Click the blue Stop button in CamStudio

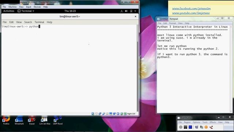click(x=190, y=127)
